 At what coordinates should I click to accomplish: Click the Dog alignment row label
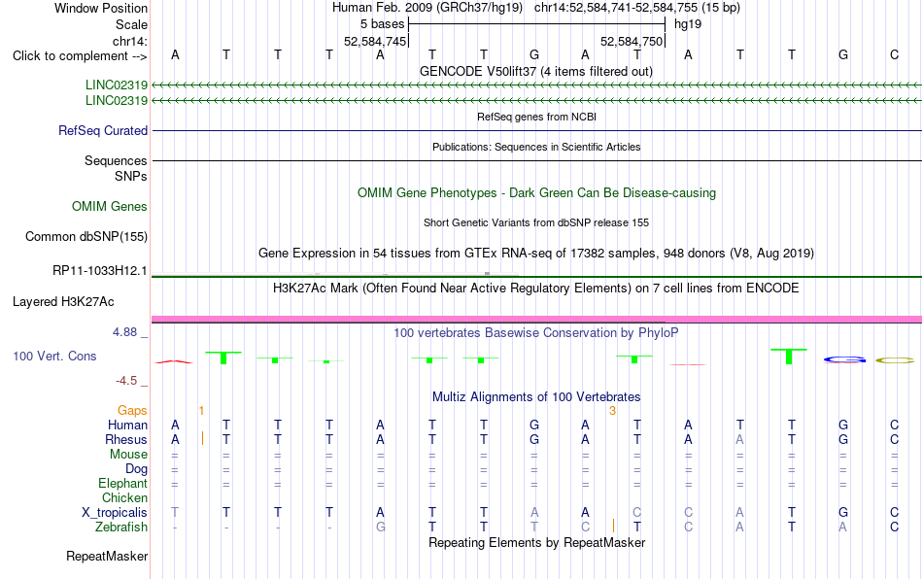pyautogui.click(x=137, y=469)
